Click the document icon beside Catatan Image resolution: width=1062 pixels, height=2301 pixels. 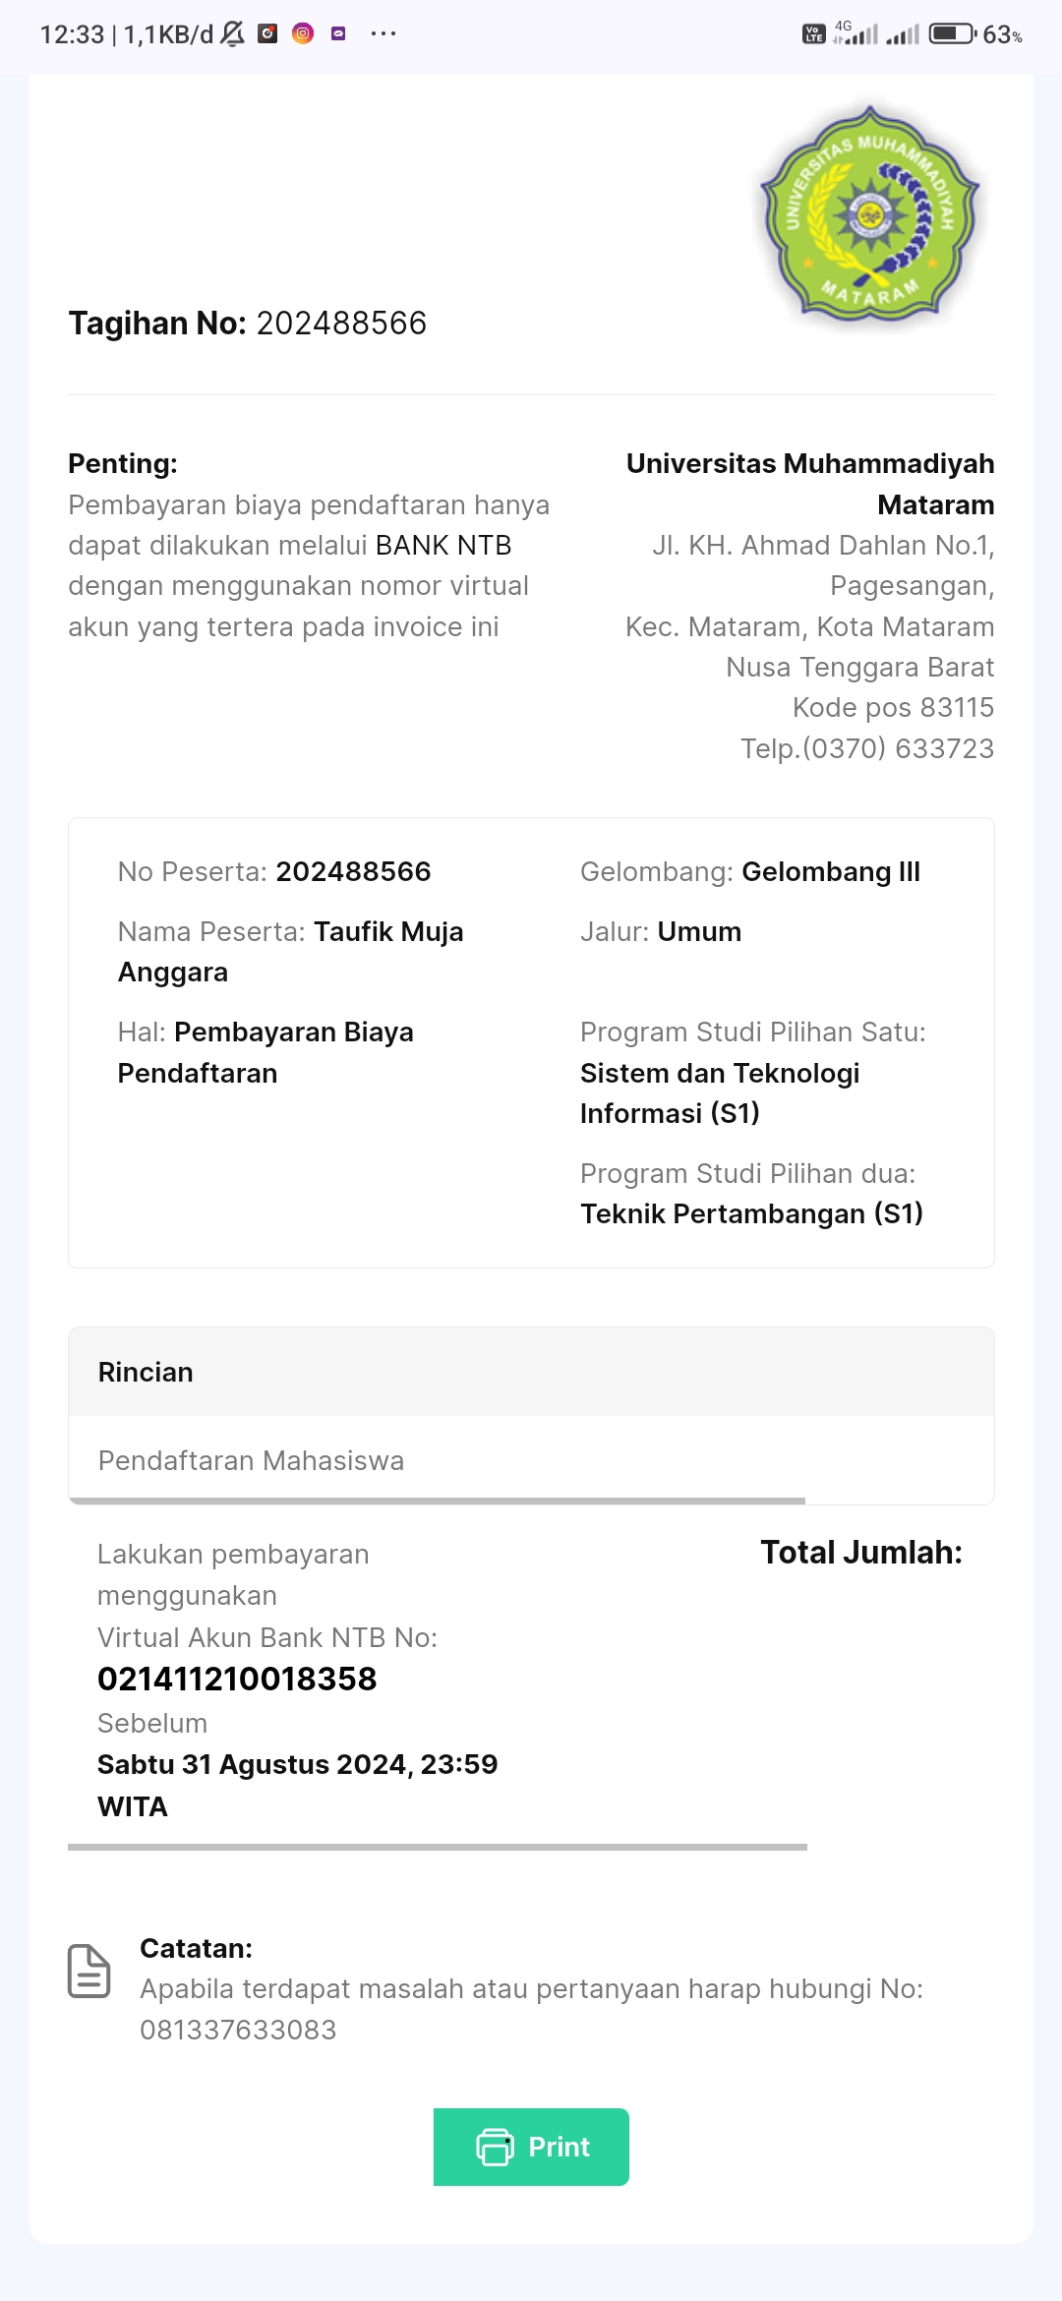click(88, 1971)
